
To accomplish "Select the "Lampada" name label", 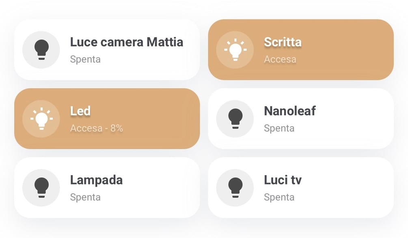I will 96,180.
